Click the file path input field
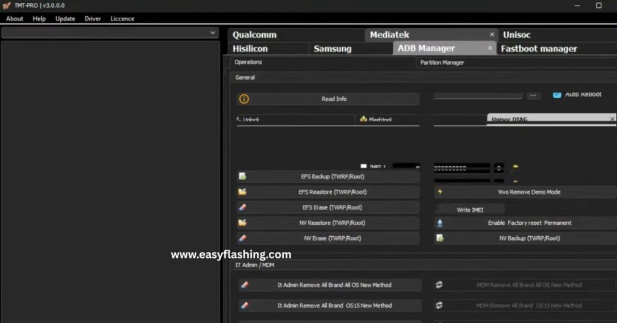Screen dimensions: 617x323 point(478,96)
